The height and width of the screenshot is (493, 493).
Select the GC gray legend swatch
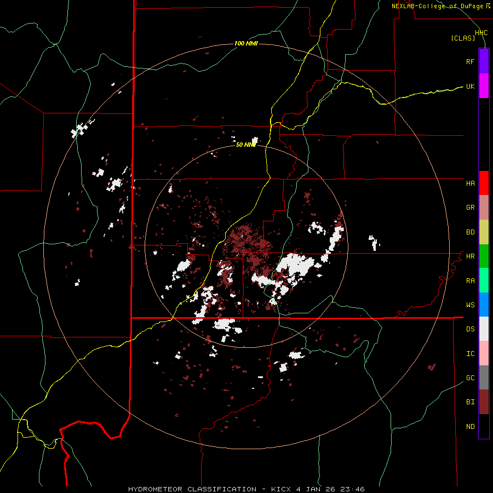[x=484, y=377]
